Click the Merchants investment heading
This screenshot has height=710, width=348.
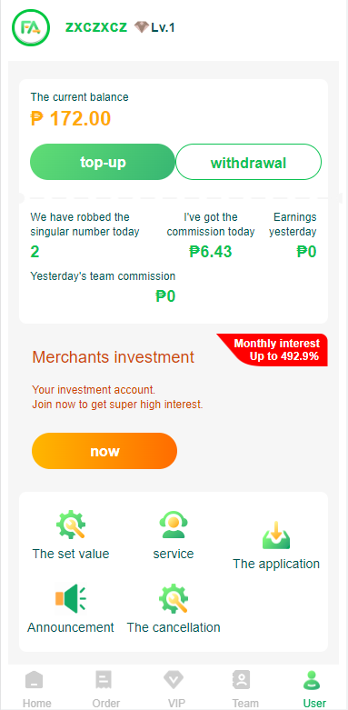[x=114, y=357]
